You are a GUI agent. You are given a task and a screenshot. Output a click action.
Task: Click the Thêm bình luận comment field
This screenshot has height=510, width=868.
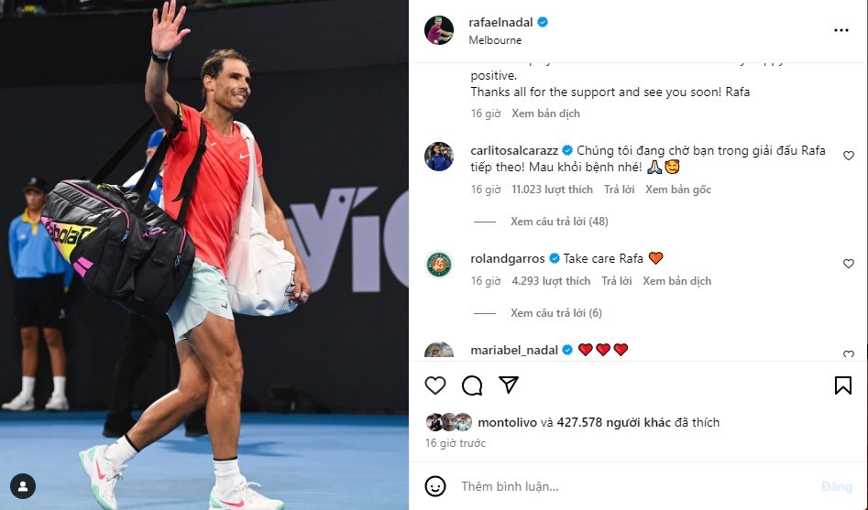click(637, 486)
